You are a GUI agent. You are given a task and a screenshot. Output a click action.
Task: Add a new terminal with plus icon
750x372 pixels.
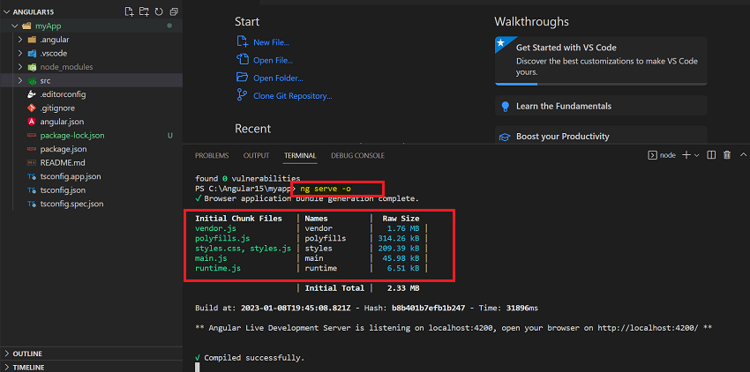coord(686,155)
